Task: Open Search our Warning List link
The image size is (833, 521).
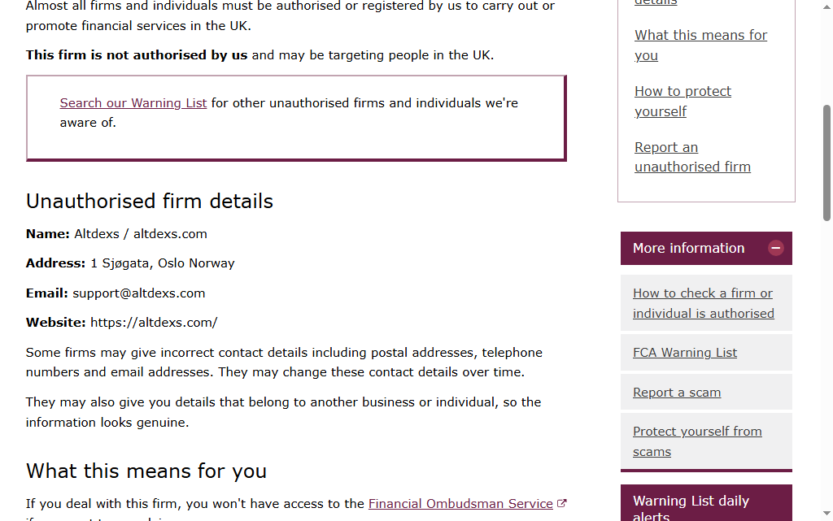Action: coord(133,103)
